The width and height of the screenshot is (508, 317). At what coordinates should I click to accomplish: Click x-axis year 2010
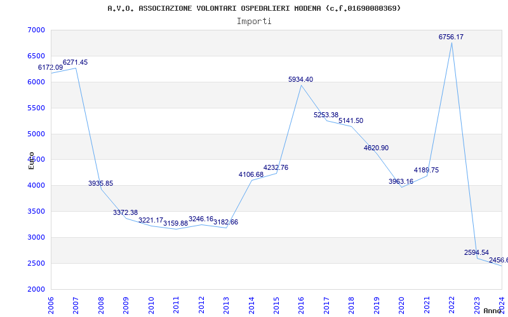click(x=151, y=306)
